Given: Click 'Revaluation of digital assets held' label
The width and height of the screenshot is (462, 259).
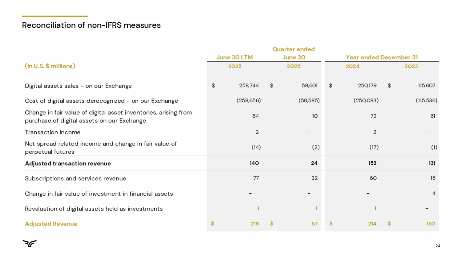Looking at the screenshot, I should [94, 209].
